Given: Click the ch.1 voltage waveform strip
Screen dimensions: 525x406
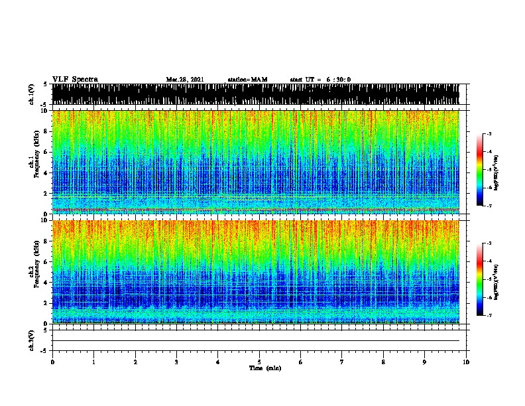Looking at the screenshot, I should [x=255, y=94].
